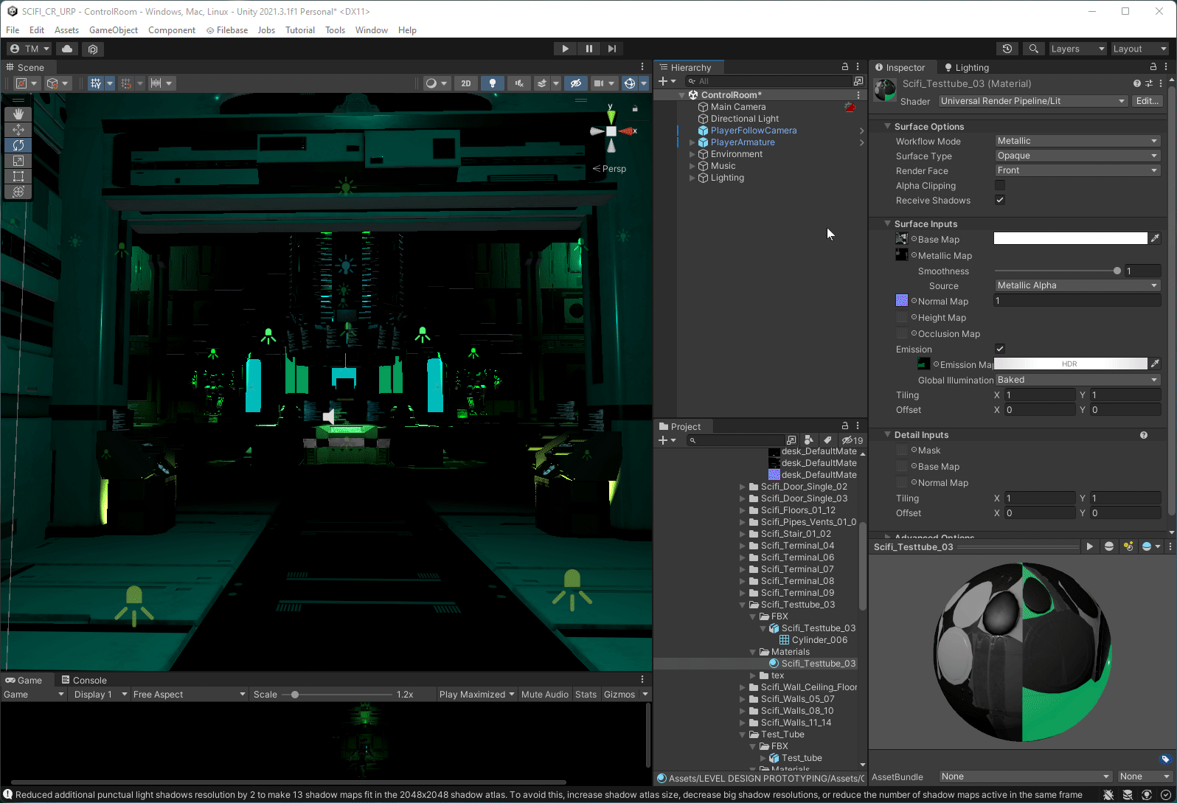
Task: Collapse Surface Options section
Action: 887,126
